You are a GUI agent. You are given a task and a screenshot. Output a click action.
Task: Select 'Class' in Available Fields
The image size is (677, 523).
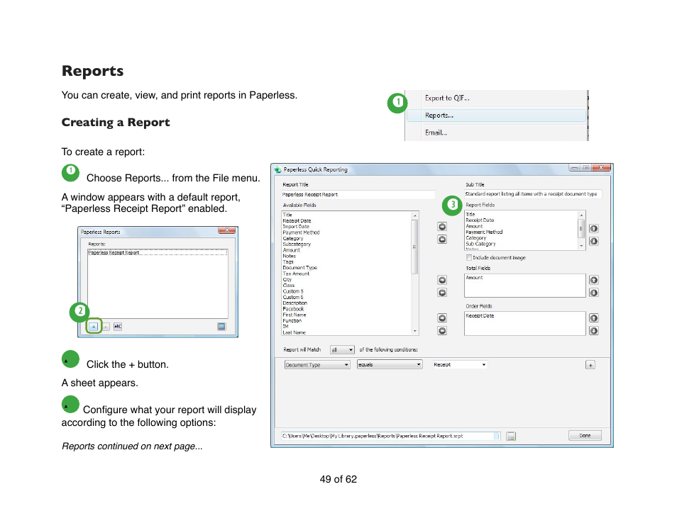(x=288, y=286)
